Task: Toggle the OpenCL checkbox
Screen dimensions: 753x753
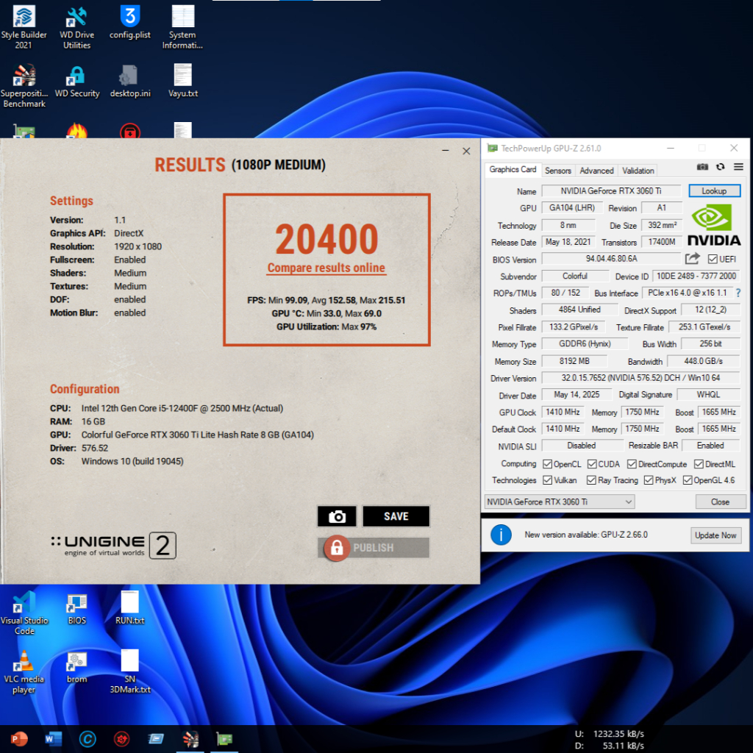Action: tap(547, 464)
